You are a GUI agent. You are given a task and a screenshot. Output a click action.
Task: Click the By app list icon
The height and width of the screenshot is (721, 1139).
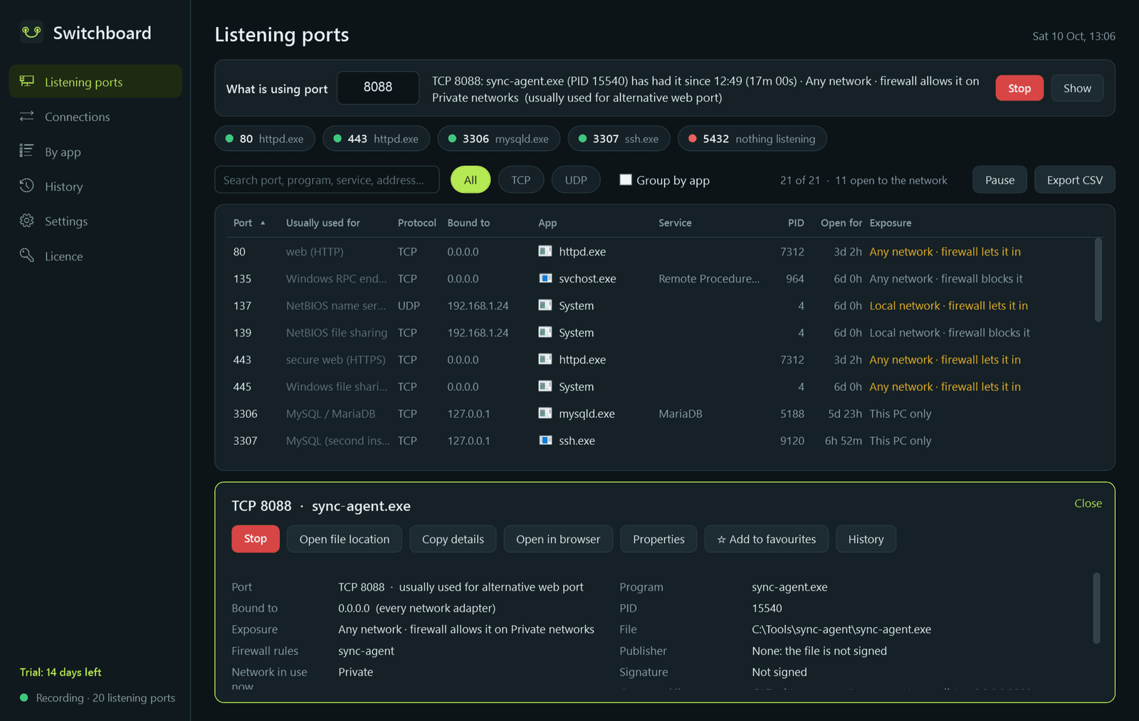[x=27, y=151]
